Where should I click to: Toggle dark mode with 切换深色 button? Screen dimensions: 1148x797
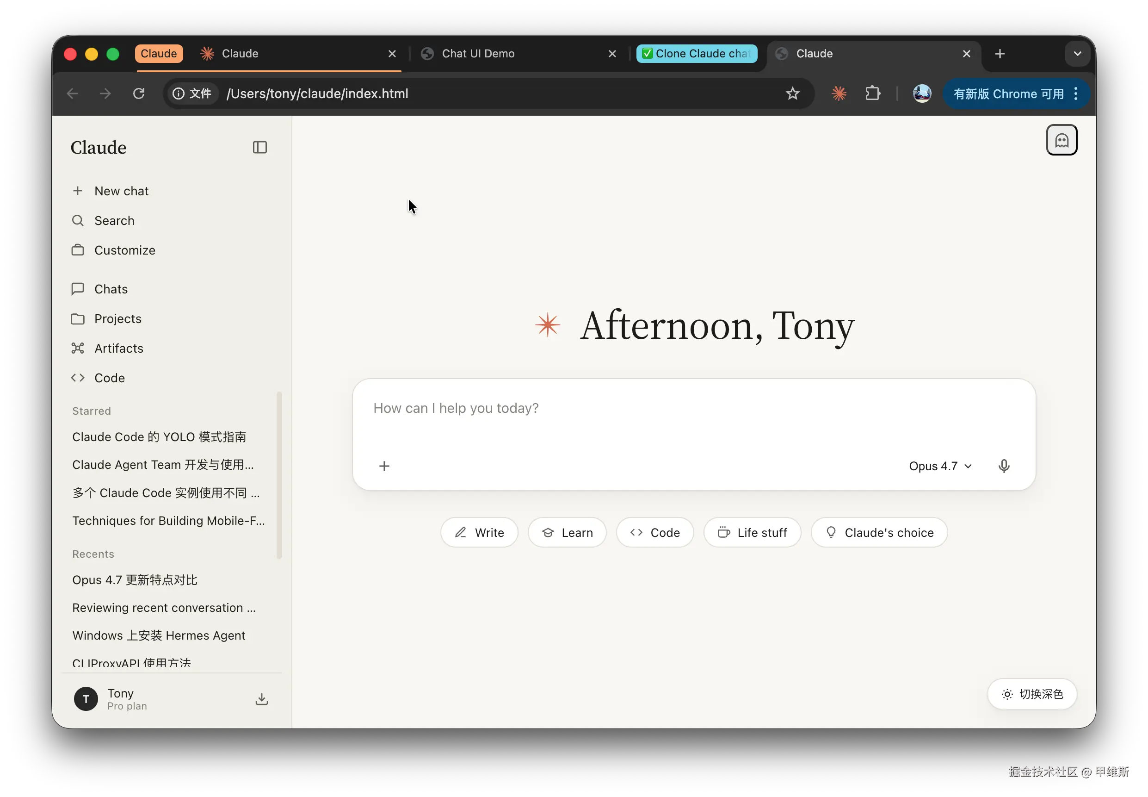coord(1032,694)
